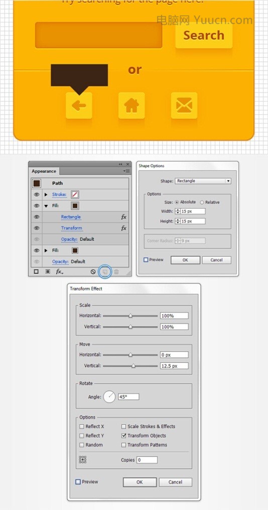Image resolution: width=268 pixels, height=510 pixels.
Task: Click the Transform effect link
Action: (x=71, y=228)
